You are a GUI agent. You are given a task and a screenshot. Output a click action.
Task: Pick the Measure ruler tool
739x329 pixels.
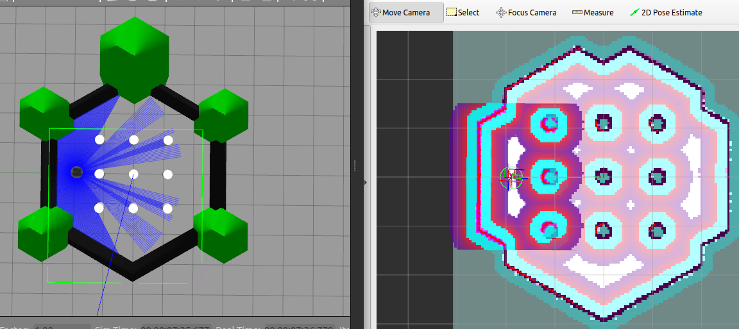pos(593,12)
